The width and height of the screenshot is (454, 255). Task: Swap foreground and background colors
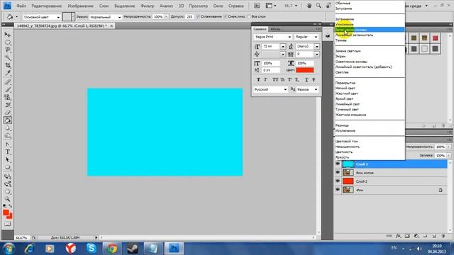(x=11, y=206)
